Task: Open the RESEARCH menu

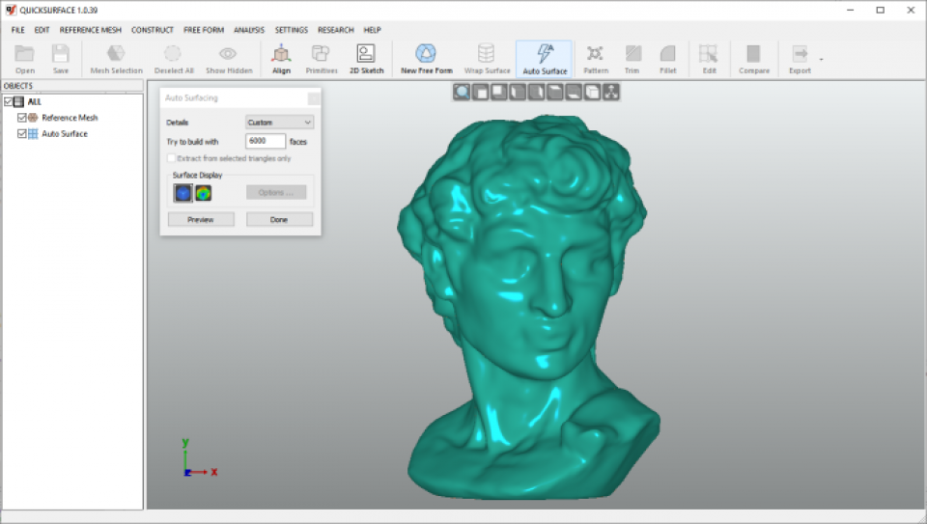Action: [x=336, y=30]
